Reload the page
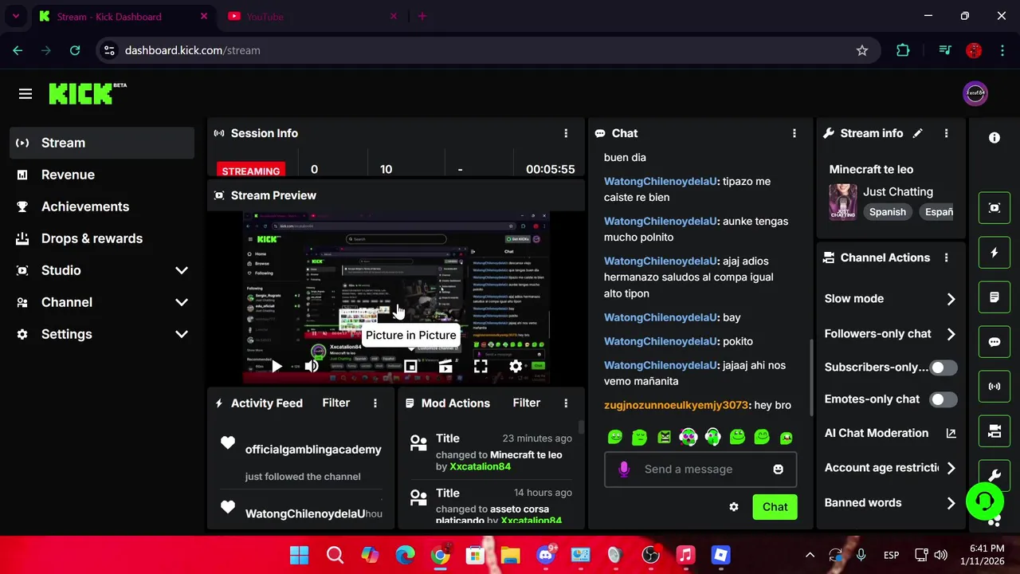This screenshot has height=574, width=1020. (75, 50)
